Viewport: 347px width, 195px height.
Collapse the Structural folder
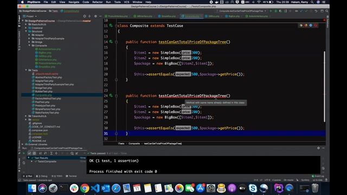click(x=26, y=31)
